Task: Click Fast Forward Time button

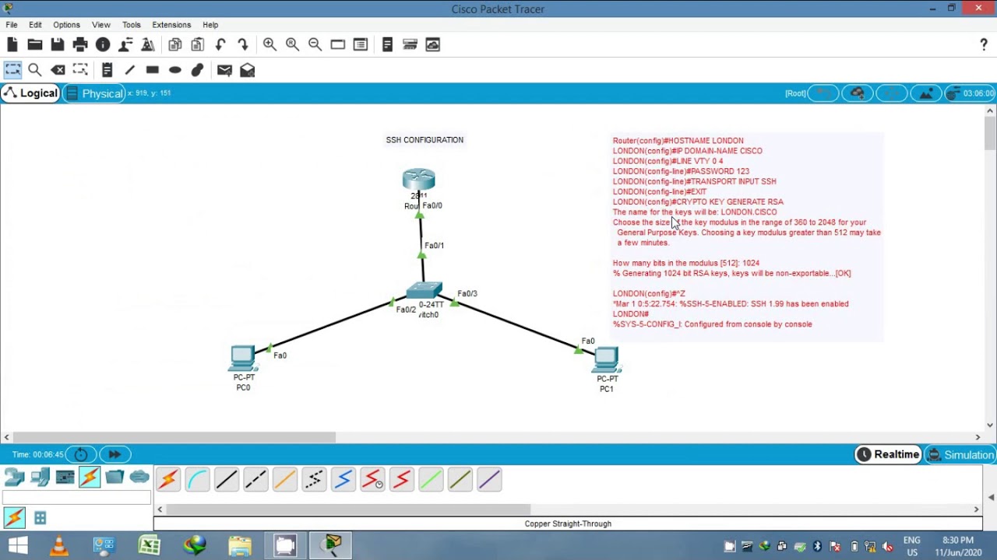Action: 114,454
